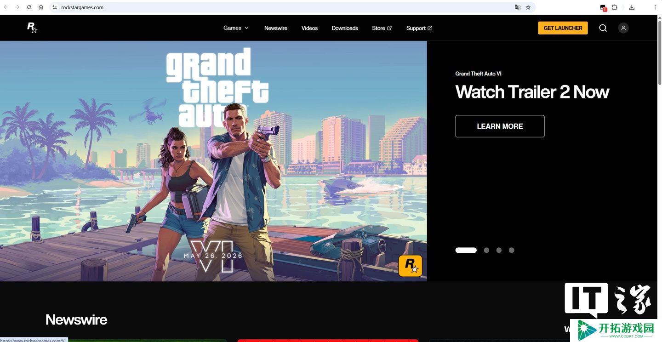This screenshot has height=342, width=662.
Task: Click the browser forward arrow
Action: (17, 7)
